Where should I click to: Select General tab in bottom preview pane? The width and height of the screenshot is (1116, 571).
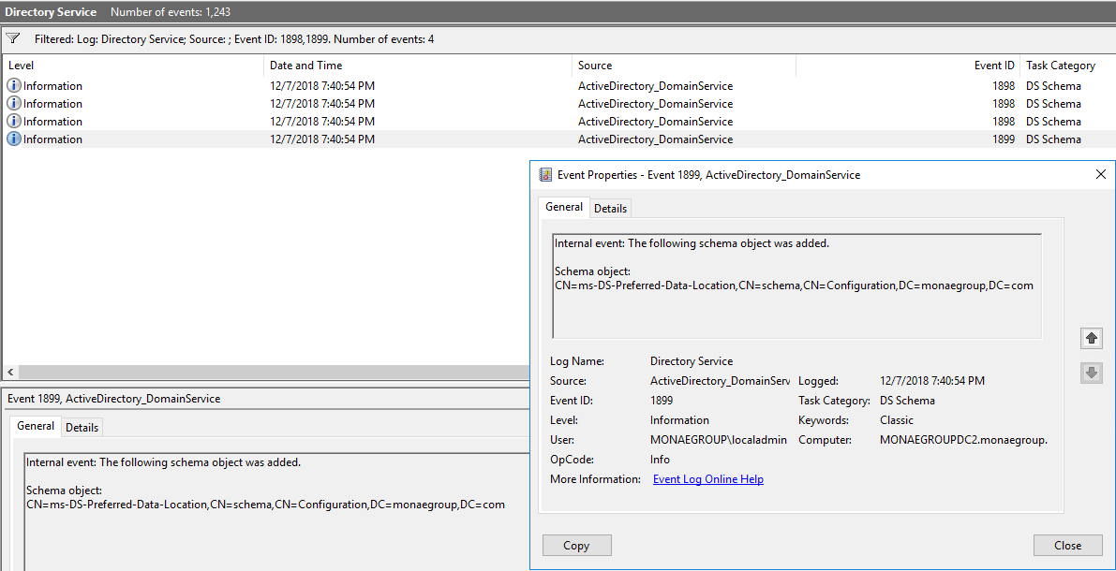[36, 426]
